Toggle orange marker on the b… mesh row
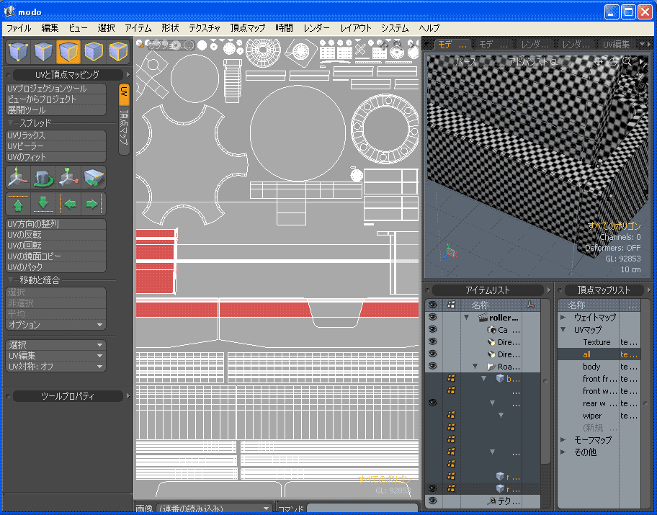 (451, 378)
